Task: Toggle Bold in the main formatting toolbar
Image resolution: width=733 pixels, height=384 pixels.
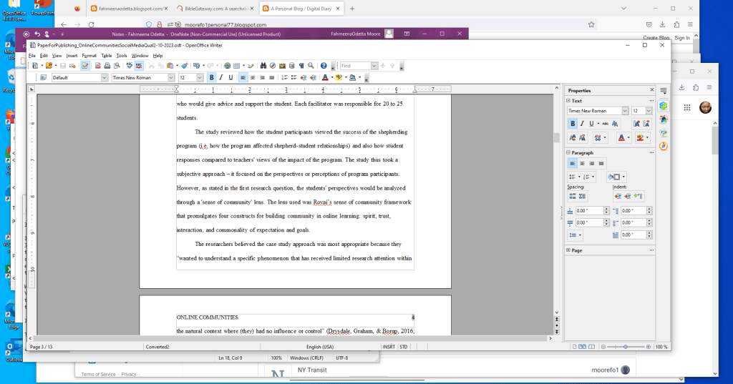Action: pos(211,77)
